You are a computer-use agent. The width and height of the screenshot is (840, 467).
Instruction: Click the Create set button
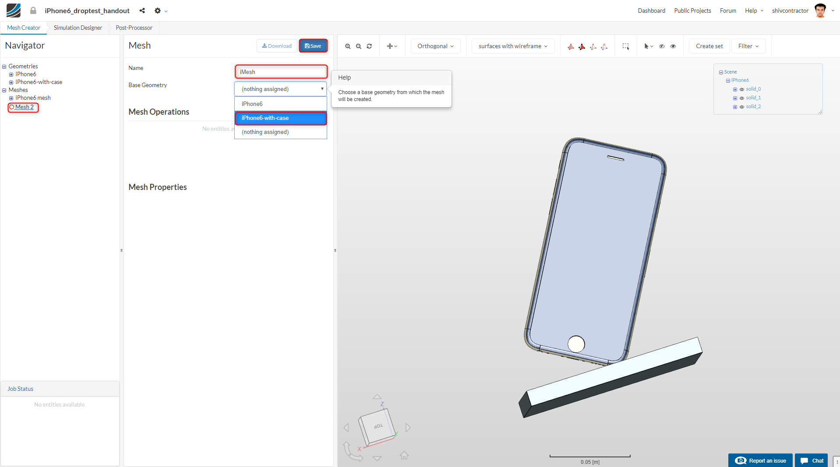pos(709,46)
